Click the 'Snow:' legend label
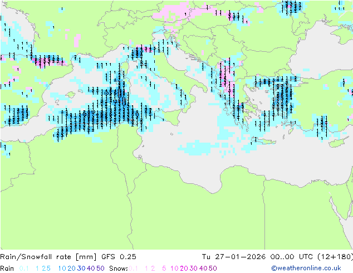The width and height of the screenshot is (353, 273). (x=119, y=269)
